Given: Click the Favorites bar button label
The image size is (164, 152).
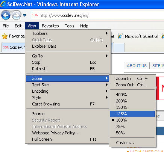Looking at the screenshot, I should [x=17, y=36].
